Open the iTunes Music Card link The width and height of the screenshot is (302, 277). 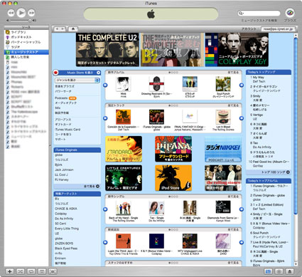coord(68,130)
